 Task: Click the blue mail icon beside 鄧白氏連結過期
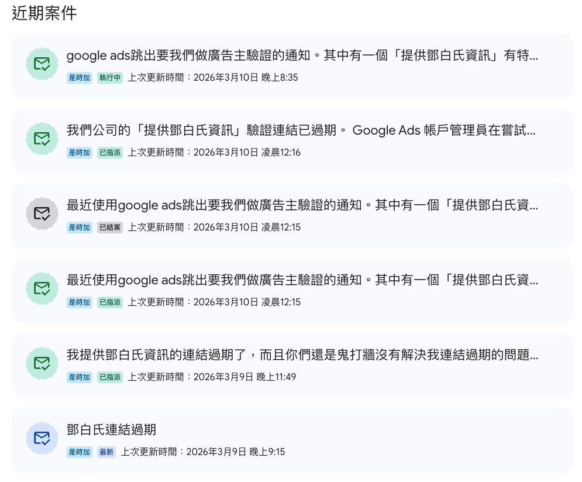[42, 438]
